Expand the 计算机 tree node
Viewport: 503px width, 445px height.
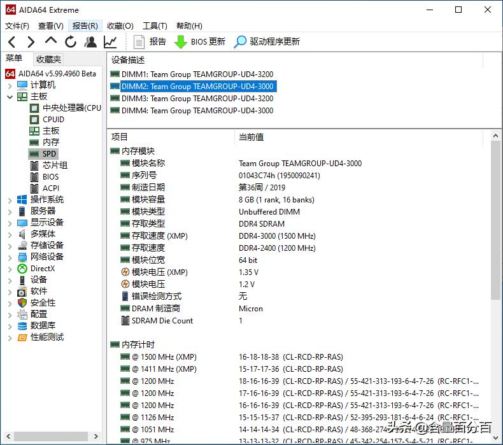(x=10, y=86)
